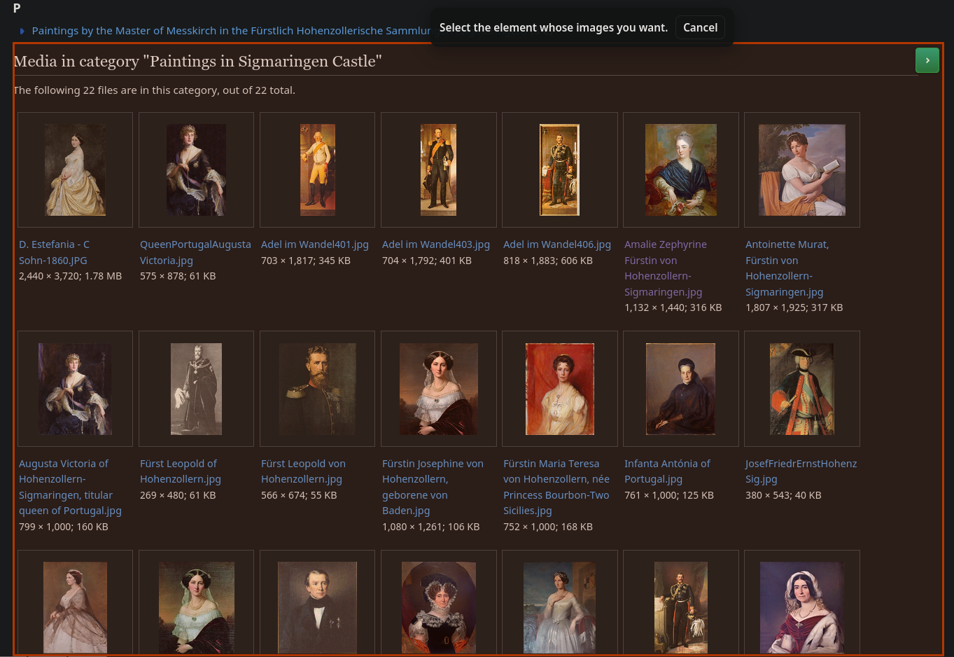Open the Fürstin Maria Teresa file link
Image resolution: width=954 pixels, height=657 pixels.
[556, 487]
